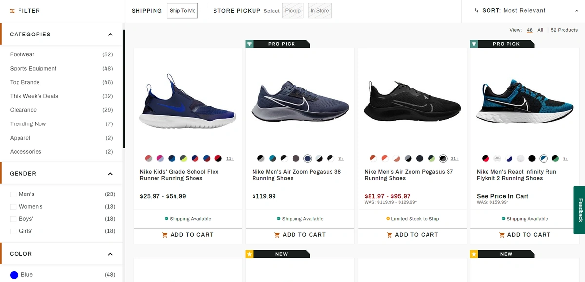Image resolution: width=585 pixels, height=282 pixels.
Task: Click the sort arrows icon beside SORT
Action: pyautogui.click(x=475, y=10)
